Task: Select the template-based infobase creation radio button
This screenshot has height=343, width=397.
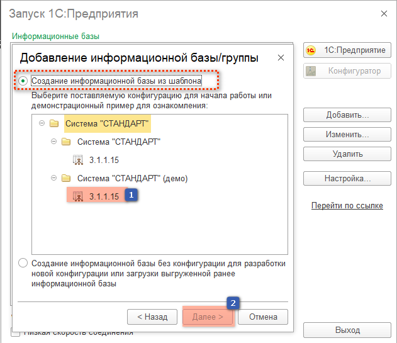Action: click(23, 81)
